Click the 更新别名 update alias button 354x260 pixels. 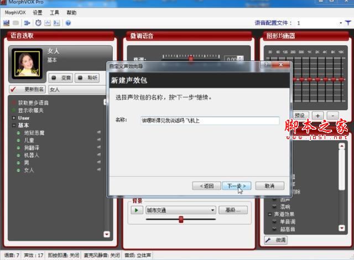(27, 89)
